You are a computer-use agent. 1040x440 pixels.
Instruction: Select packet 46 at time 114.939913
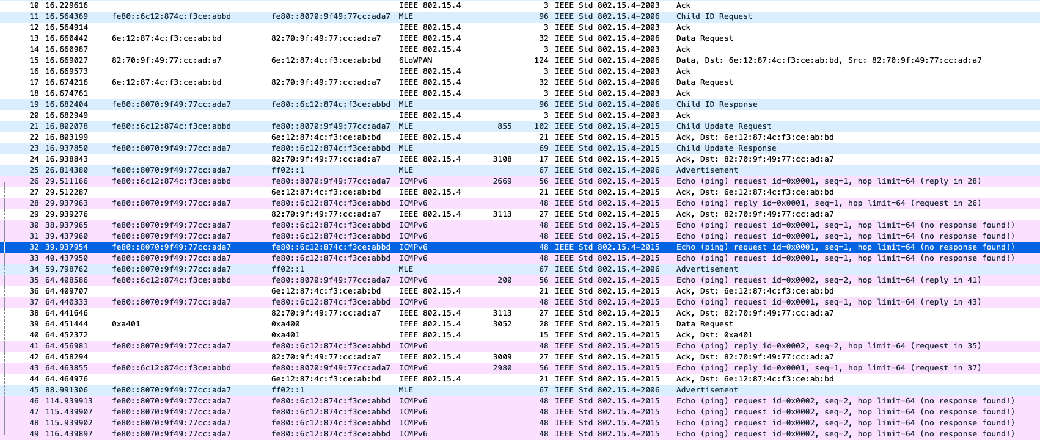tap(520, 401)
